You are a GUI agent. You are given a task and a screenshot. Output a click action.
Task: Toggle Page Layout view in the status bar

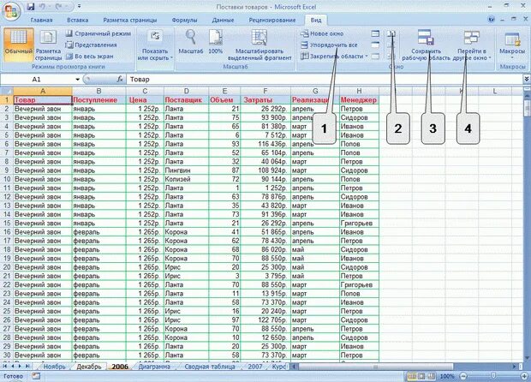click(x=421, y=376)
